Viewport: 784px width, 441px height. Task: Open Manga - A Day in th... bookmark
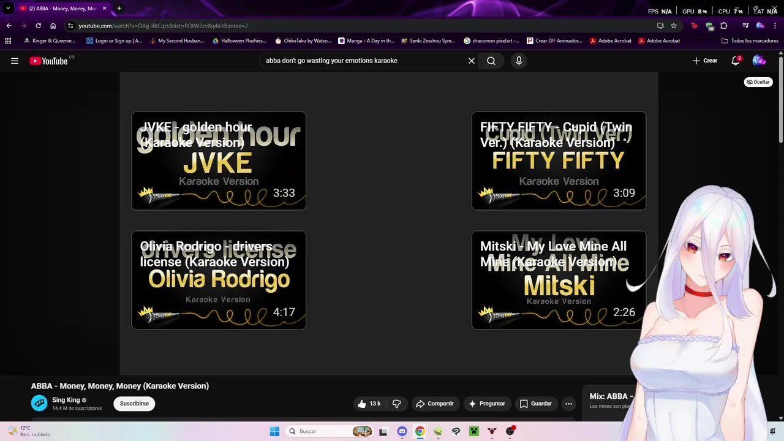[366, 41]
